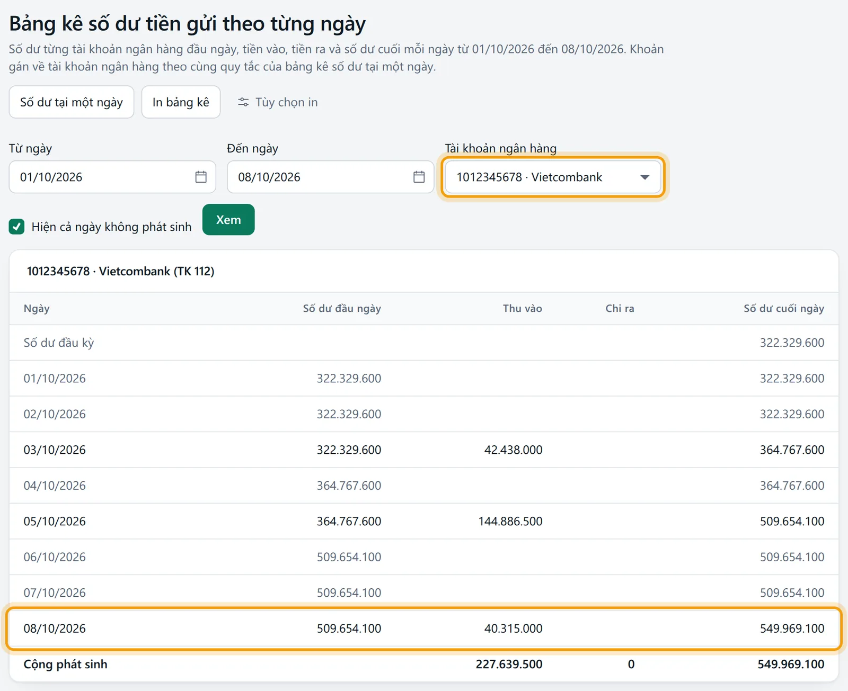The height and width of the screenshot is (691, 848).
Task: Uncheck Hiện cả ngày không phát sinh
Action: [16, 227]
